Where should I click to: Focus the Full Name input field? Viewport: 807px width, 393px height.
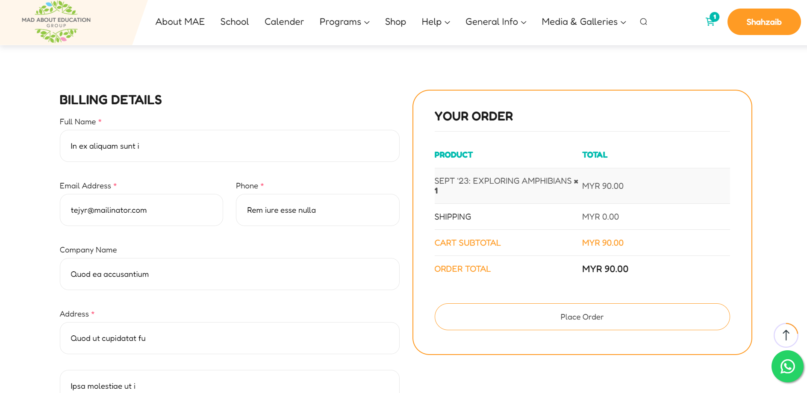230,146
